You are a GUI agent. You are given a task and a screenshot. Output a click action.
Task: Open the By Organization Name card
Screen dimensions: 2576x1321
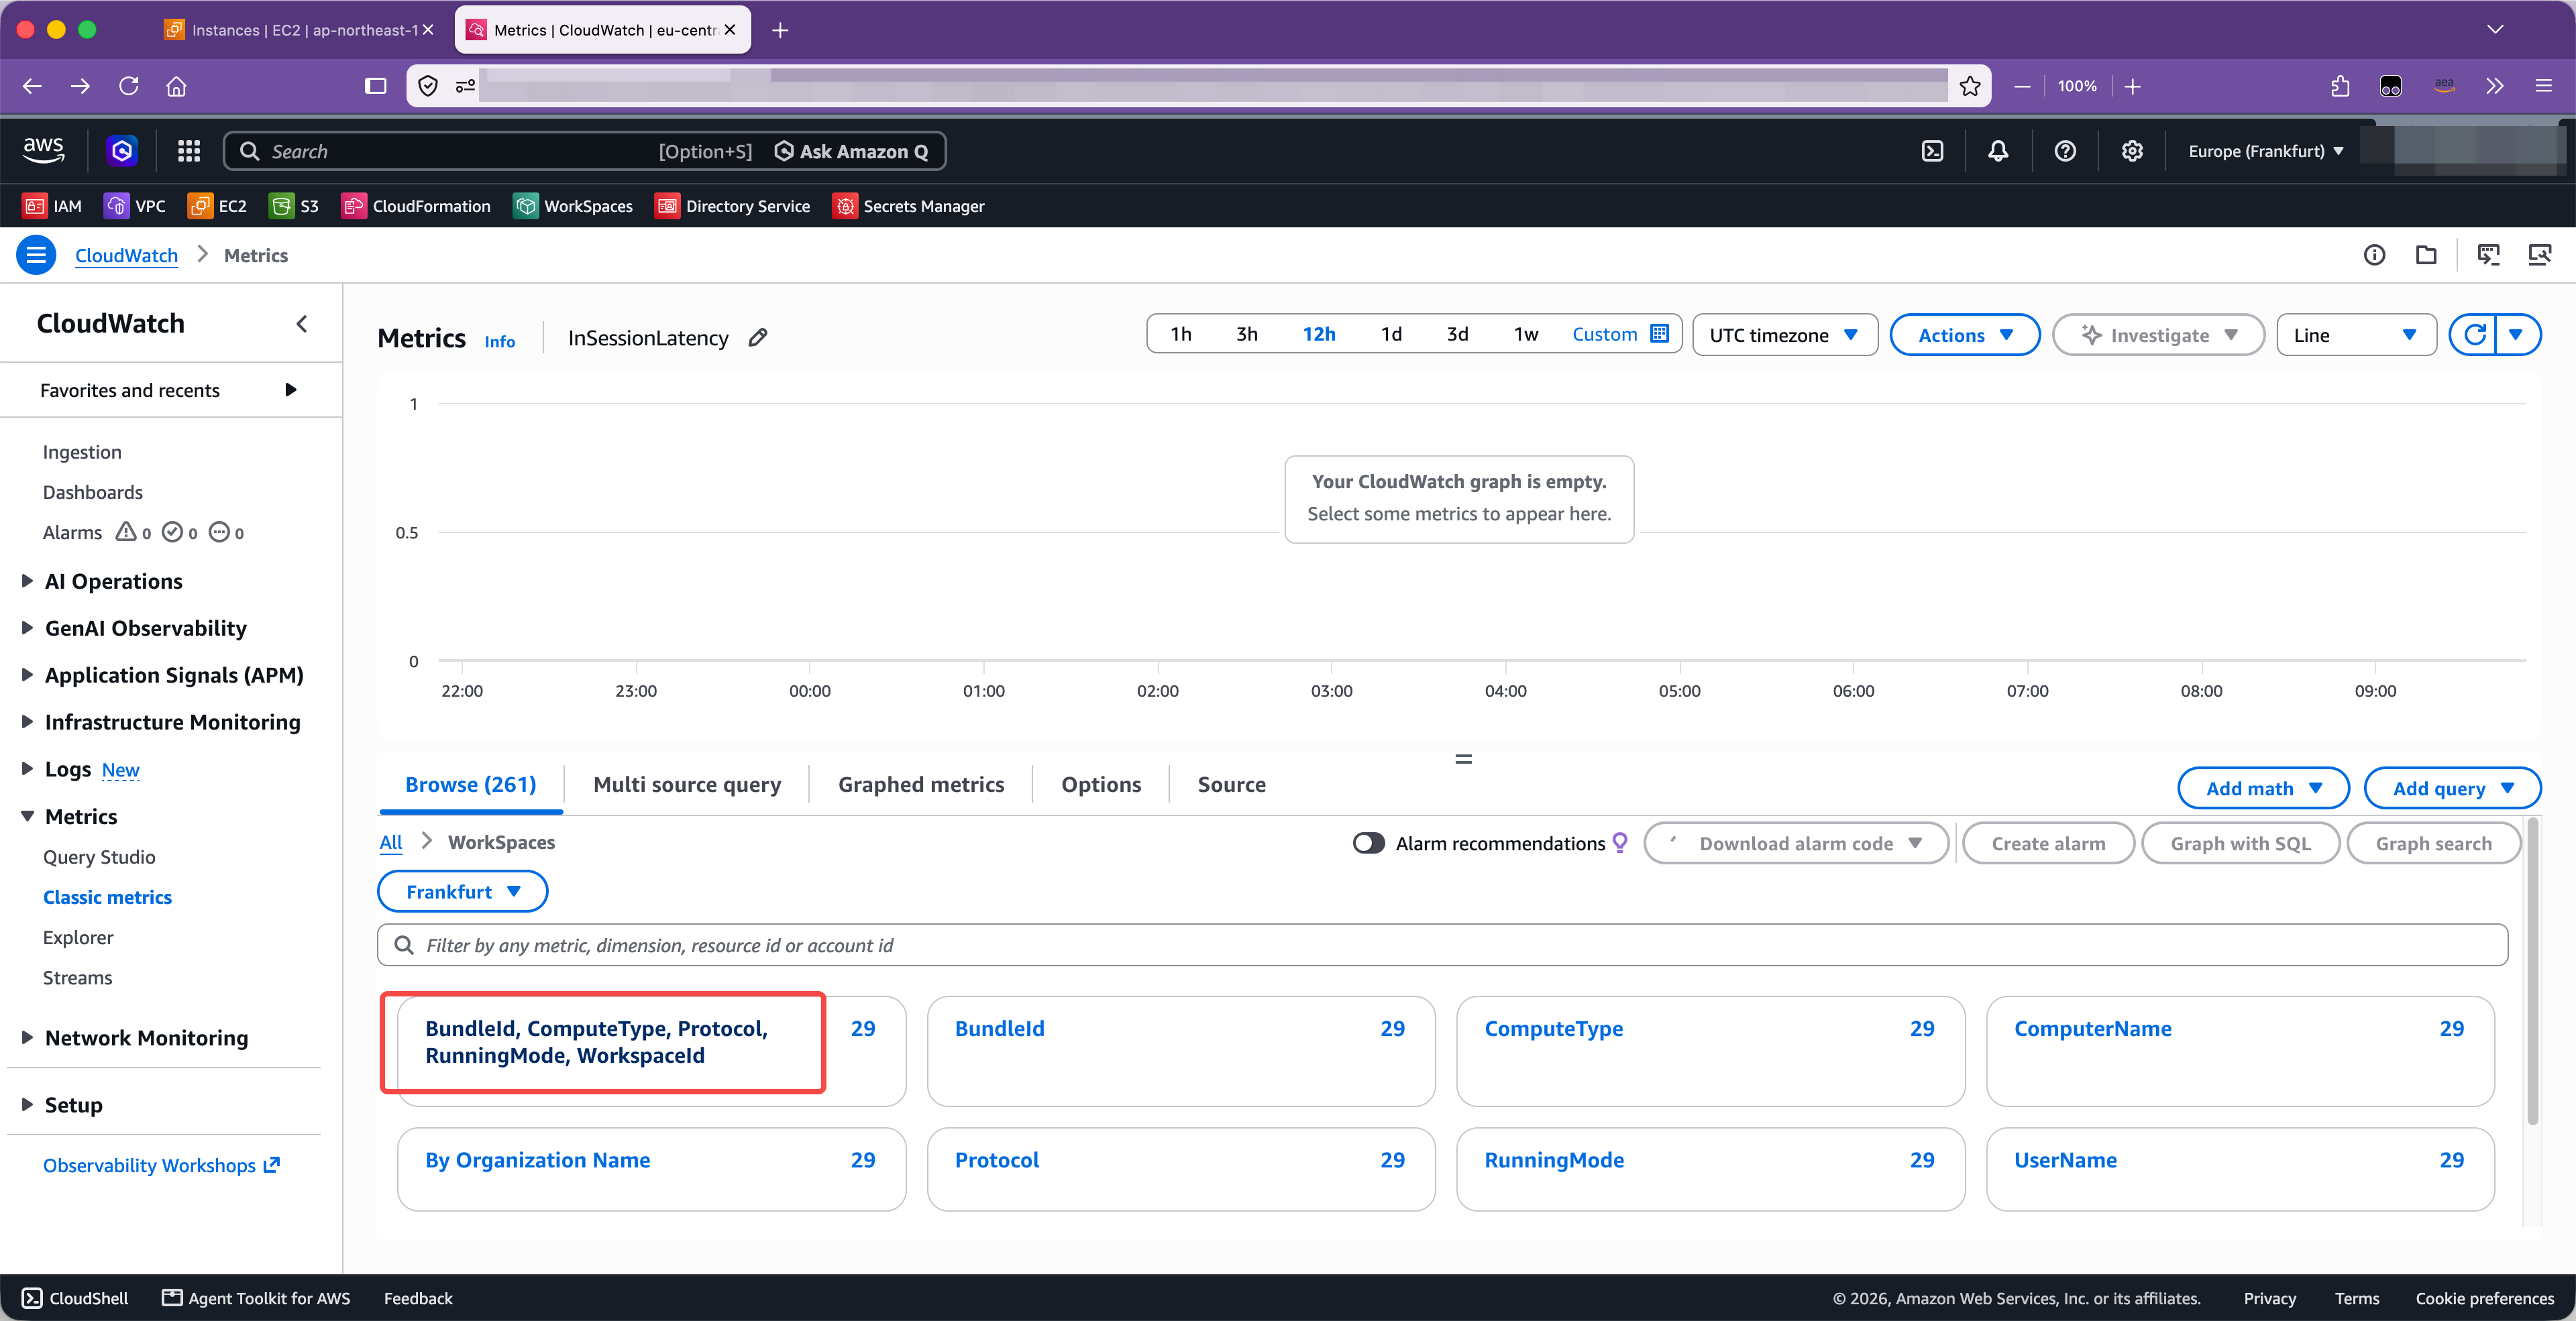coord(651,1168)
